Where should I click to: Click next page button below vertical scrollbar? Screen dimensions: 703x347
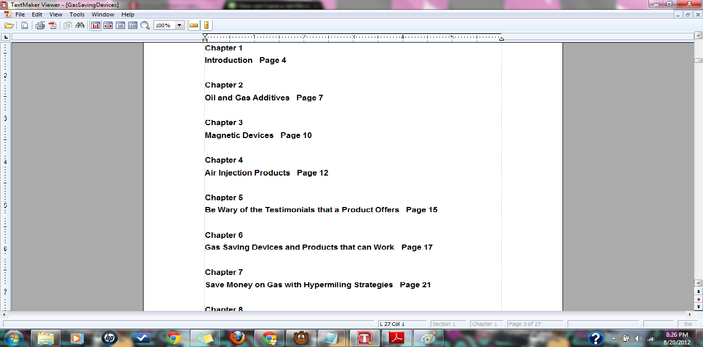(x=698, y=306)
